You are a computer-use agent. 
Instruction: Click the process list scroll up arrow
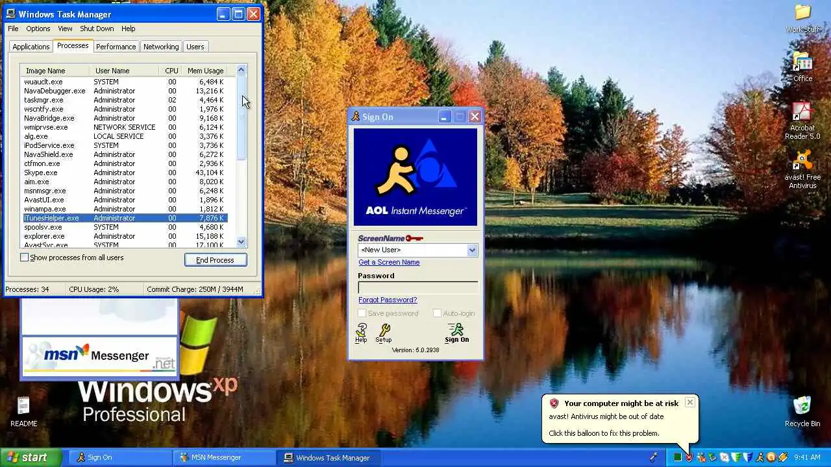click(242, 70)
